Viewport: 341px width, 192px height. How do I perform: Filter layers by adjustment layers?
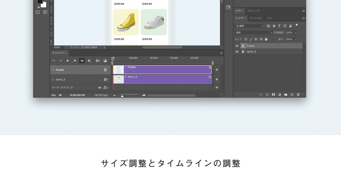click(x=274, y=26)
